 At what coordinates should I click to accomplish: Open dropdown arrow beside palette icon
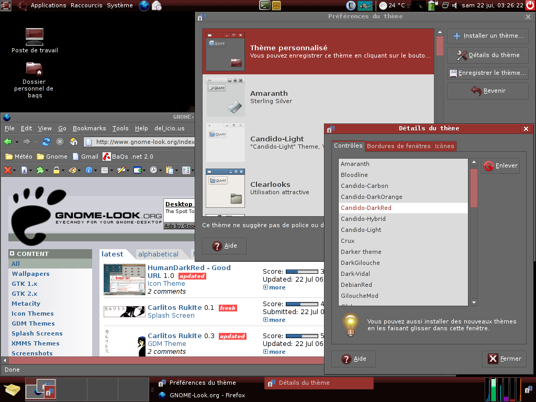click(x=79, y=170)
